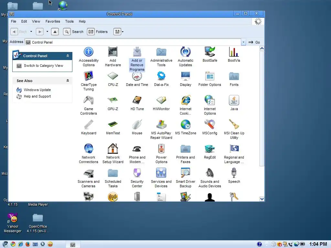
Task: Open Regional and Language options
Action: [x=234, y=154]
